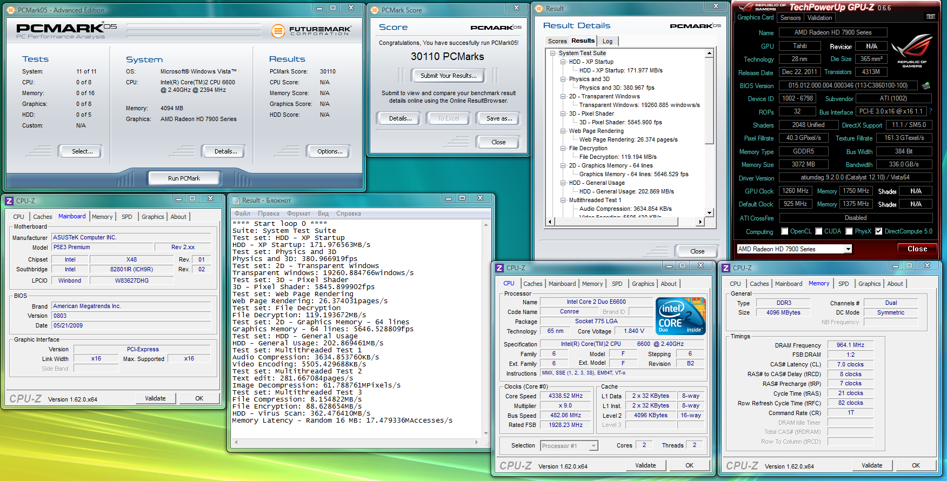The height and width of the screenshot is (481, 947).
Task: Toggle the OpenCL checkbox in GPU-Z
Action: (x=785, y=231)
